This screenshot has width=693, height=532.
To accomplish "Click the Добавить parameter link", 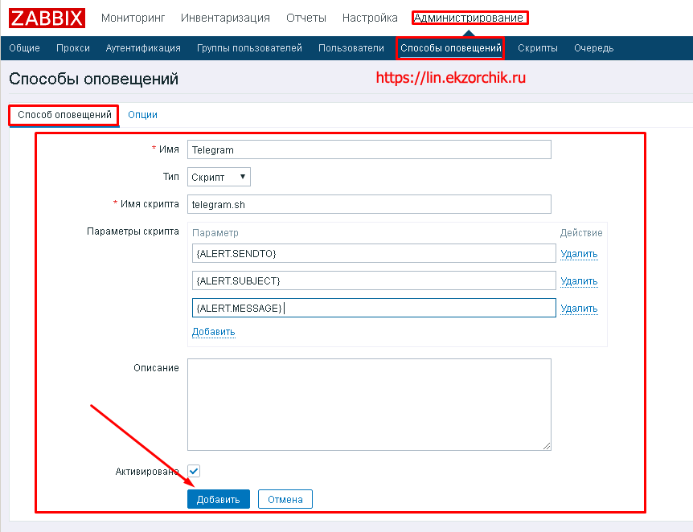I will tap(213, 332).
